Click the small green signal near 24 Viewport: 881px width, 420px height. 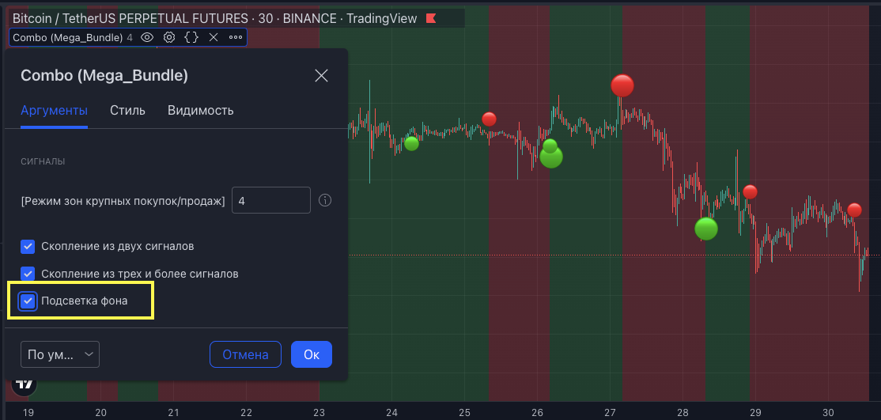click(412, 143)
